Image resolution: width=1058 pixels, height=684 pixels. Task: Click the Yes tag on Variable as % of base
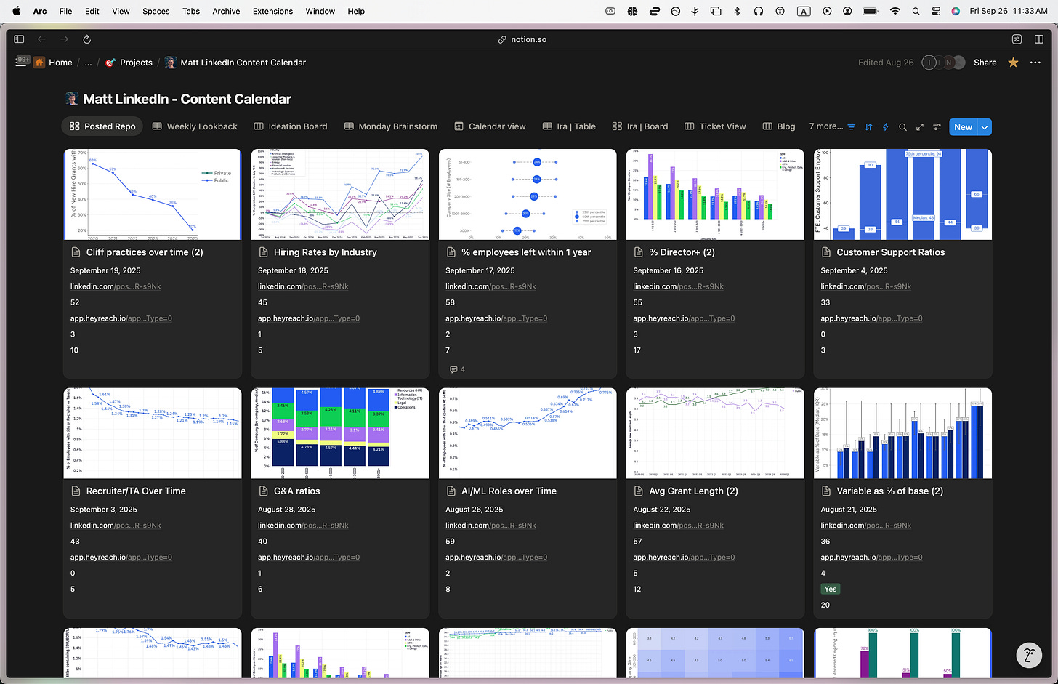(830, 589)
